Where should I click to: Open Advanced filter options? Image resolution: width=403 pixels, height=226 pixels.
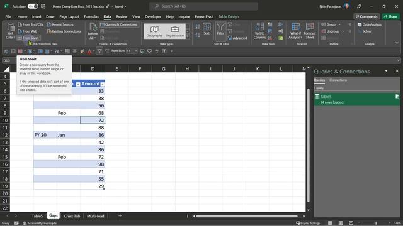pyautogui.click(x=237, y=38)
